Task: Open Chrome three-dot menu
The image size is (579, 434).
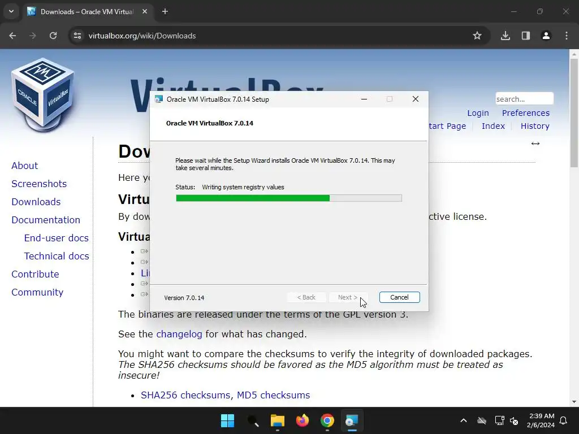Action: click(x=567, y=36)
